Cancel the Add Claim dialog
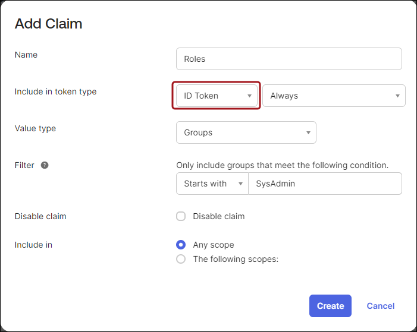Image resolution: width=417 pixels, height=332 pixels. click(x=381, y=306)
